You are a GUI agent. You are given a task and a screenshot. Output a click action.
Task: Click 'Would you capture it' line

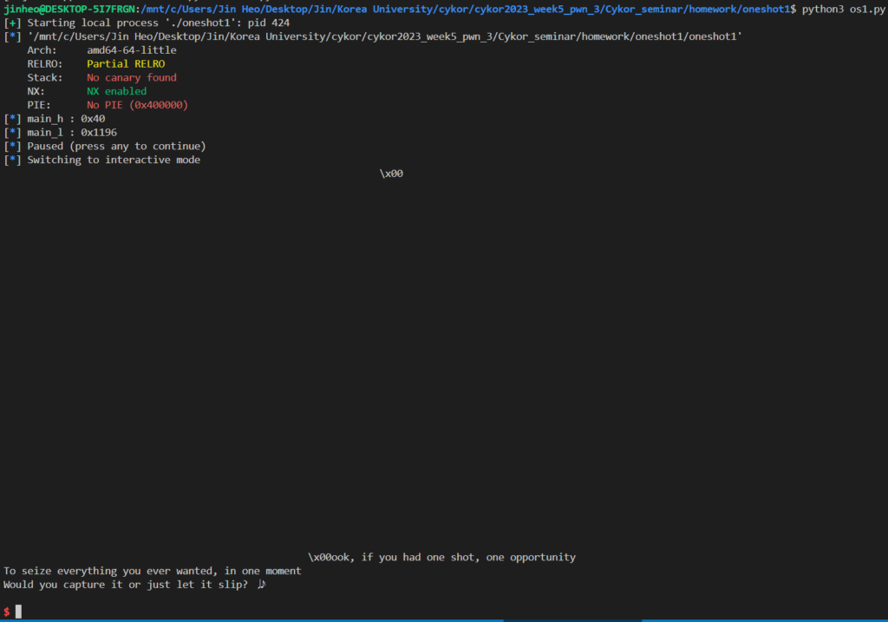tap(134, 585)
